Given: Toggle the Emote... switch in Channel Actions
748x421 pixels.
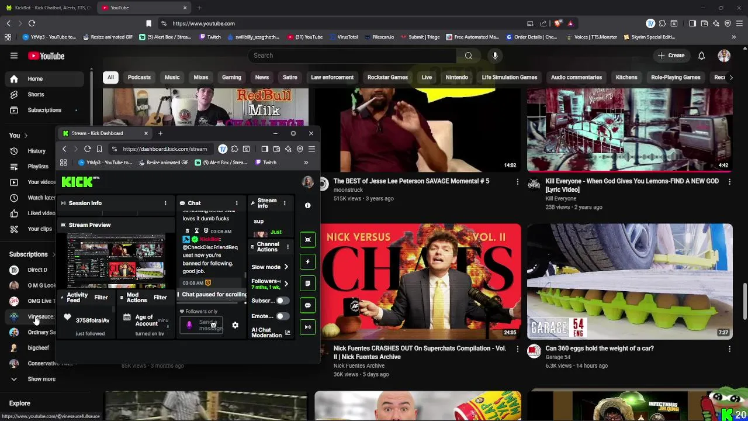Looking at the screenshot, I should (282, 316).
